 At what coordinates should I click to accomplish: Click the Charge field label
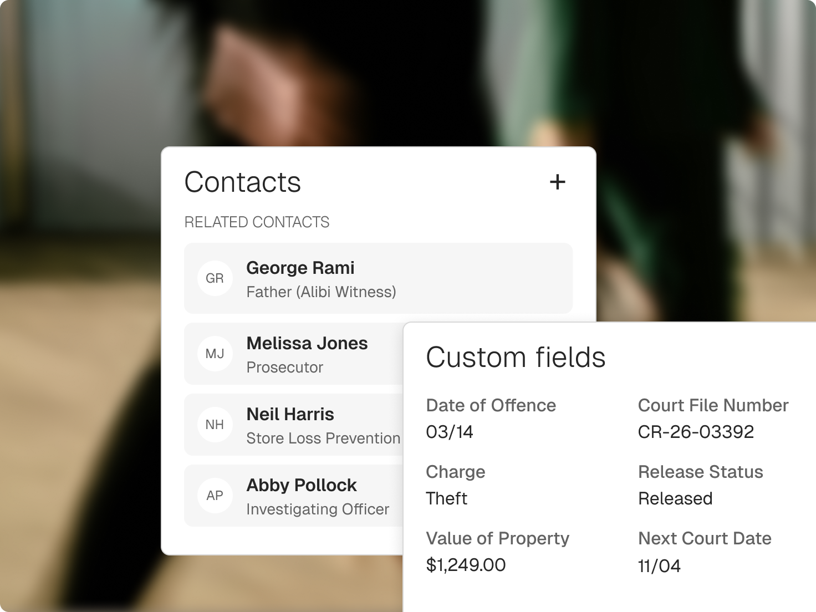click(456, 472)
